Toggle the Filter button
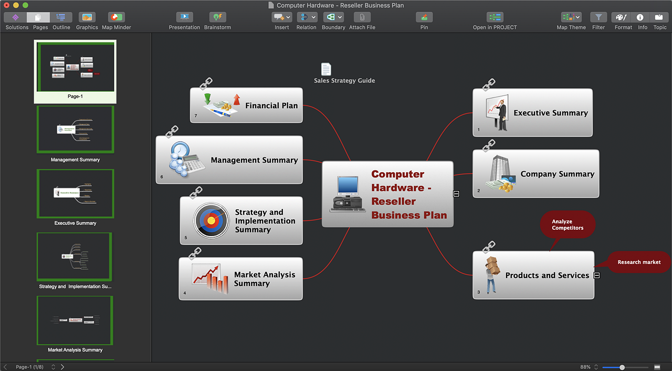This screenshot has width=672, height=371. (598, 17)
